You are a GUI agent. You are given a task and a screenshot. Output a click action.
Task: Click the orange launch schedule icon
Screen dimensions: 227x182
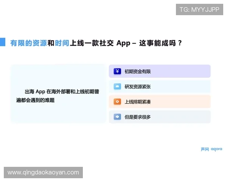click(x=117, y=102)
